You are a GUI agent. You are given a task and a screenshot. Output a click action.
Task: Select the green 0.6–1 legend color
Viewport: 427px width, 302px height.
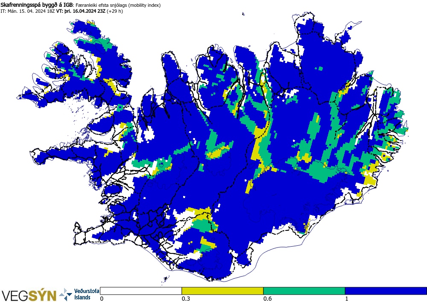[x=304, y=291]
